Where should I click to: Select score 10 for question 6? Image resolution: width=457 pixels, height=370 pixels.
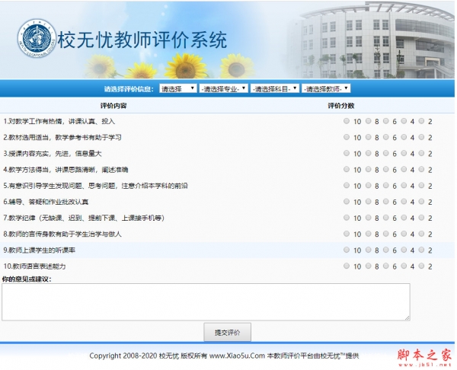(347, 201)
